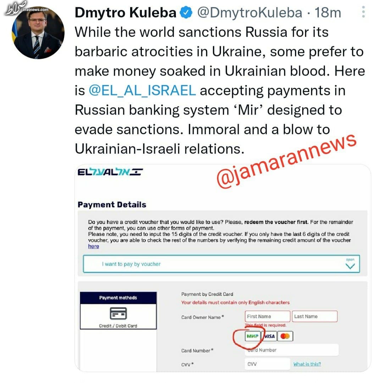Select the VISA card logo
The image size is (383, 383).
coord(269,336)
